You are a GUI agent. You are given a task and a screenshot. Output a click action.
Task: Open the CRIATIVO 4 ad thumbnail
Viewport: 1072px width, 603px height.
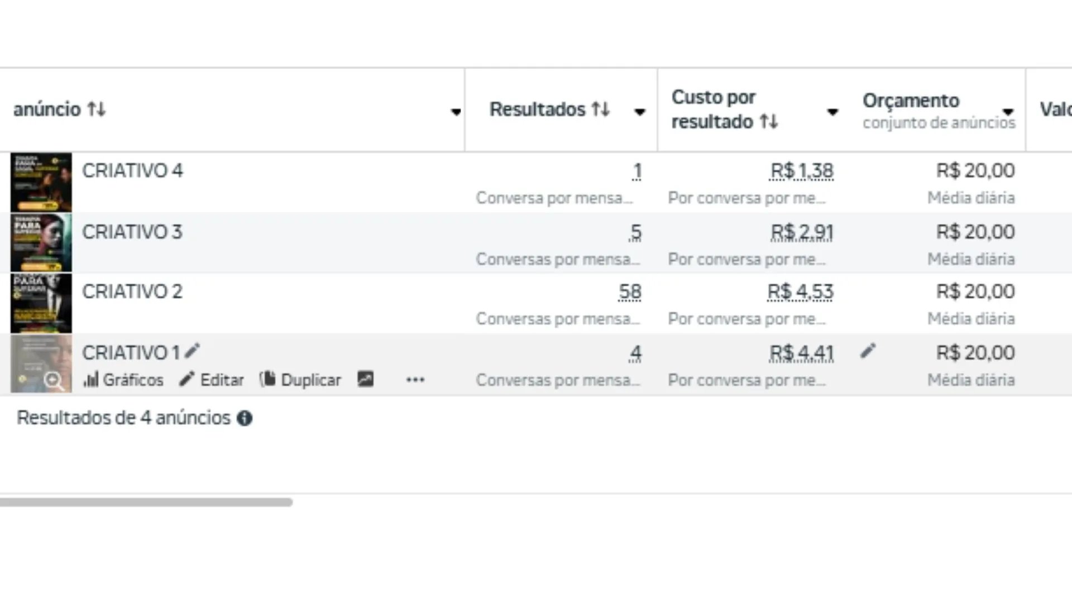pos(41,182)
